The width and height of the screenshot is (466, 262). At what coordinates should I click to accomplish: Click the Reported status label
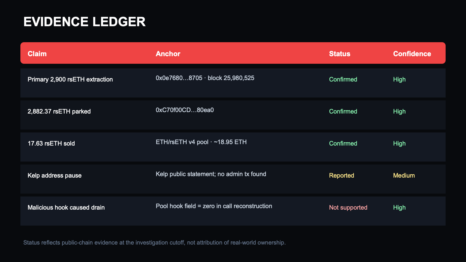(342, 176)
